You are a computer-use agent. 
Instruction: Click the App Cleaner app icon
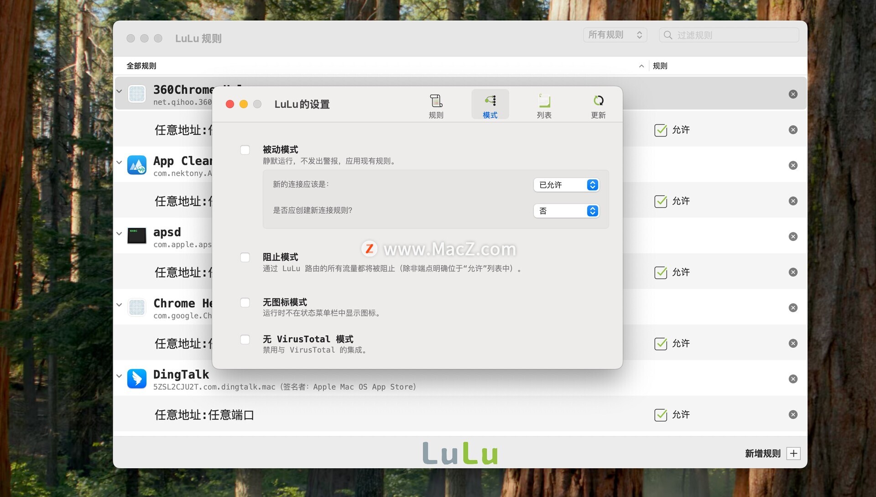[x=137, y=165]
